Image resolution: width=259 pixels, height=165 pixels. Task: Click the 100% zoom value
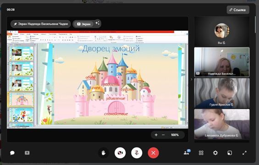click(x=175, y=135)
